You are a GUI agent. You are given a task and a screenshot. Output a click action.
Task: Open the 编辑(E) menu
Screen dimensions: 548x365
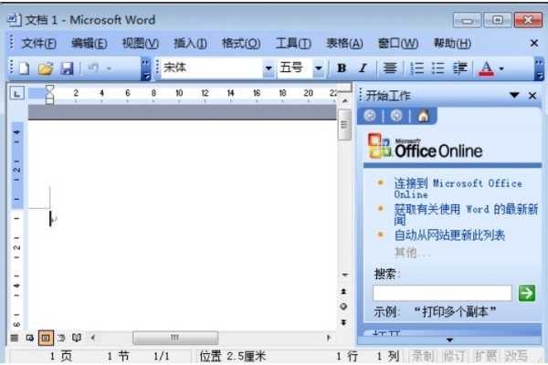pos(90,44)
